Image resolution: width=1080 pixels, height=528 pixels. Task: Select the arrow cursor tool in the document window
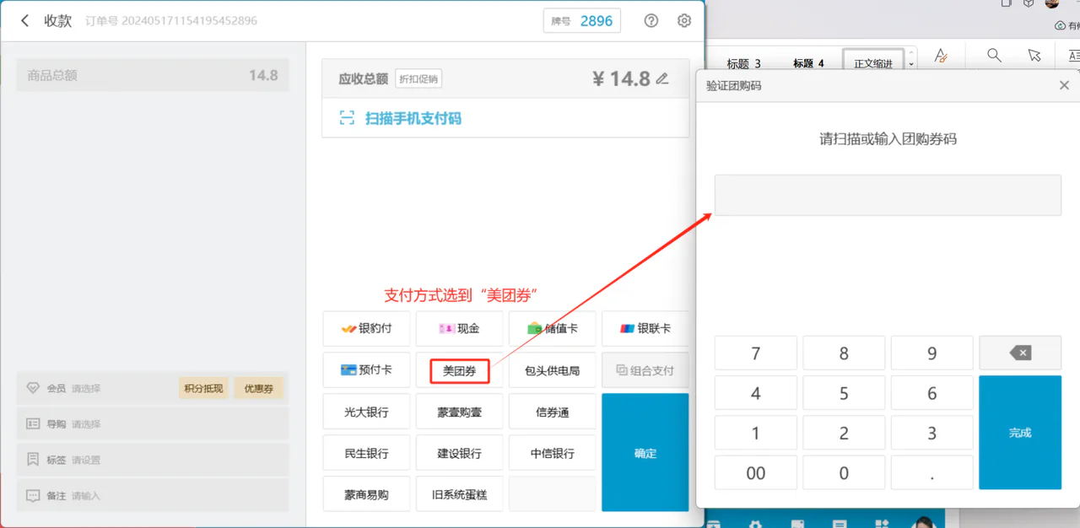point(1034,56)
